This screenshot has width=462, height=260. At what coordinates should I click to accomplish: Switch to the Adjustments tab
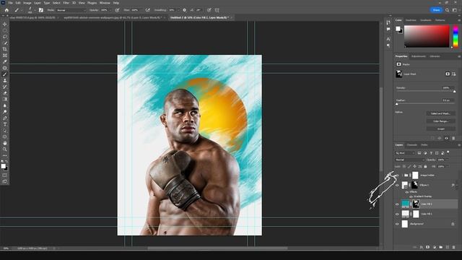click(x=419, y=56)
